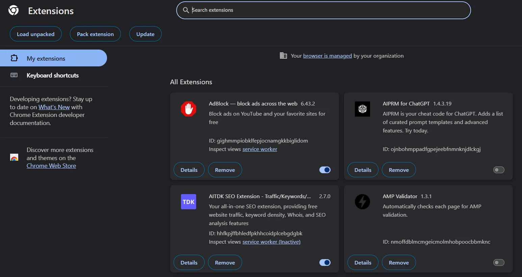
Task: Disable the AITDK SEO Extension toggle
Action: 325,263
